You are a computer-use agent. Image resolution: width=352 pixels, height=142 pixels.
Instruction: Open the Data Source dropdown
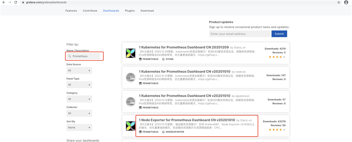click(x=79, y=70)
